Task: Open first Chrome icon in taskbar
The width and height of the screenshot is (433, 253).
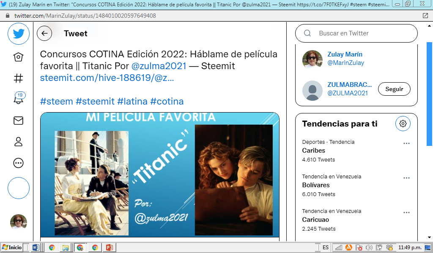Action: [x=52, y=248]
